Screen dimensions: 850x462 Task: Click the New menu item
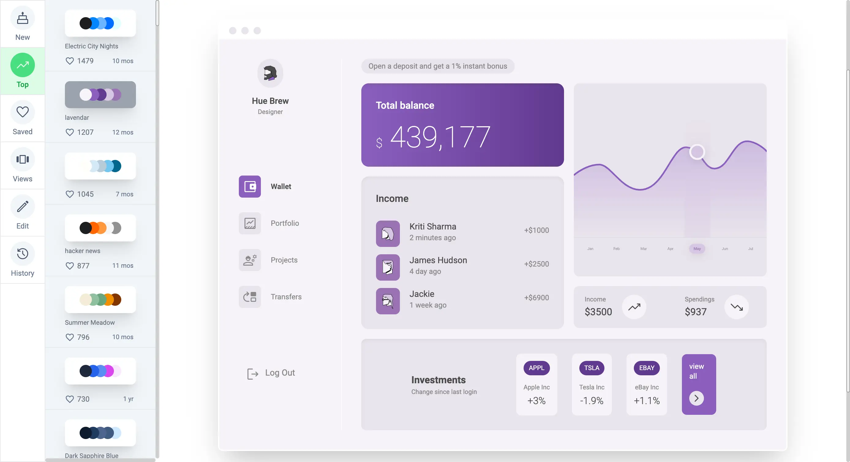23,25
